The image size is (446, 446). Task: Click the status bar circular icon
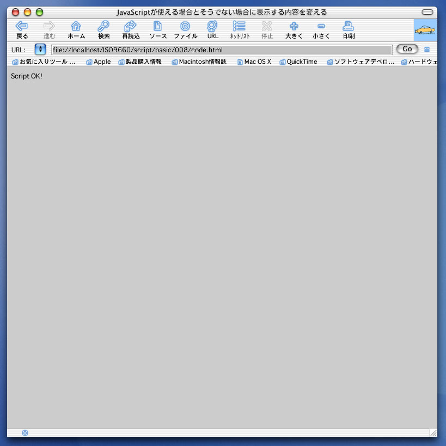(25, 433)
